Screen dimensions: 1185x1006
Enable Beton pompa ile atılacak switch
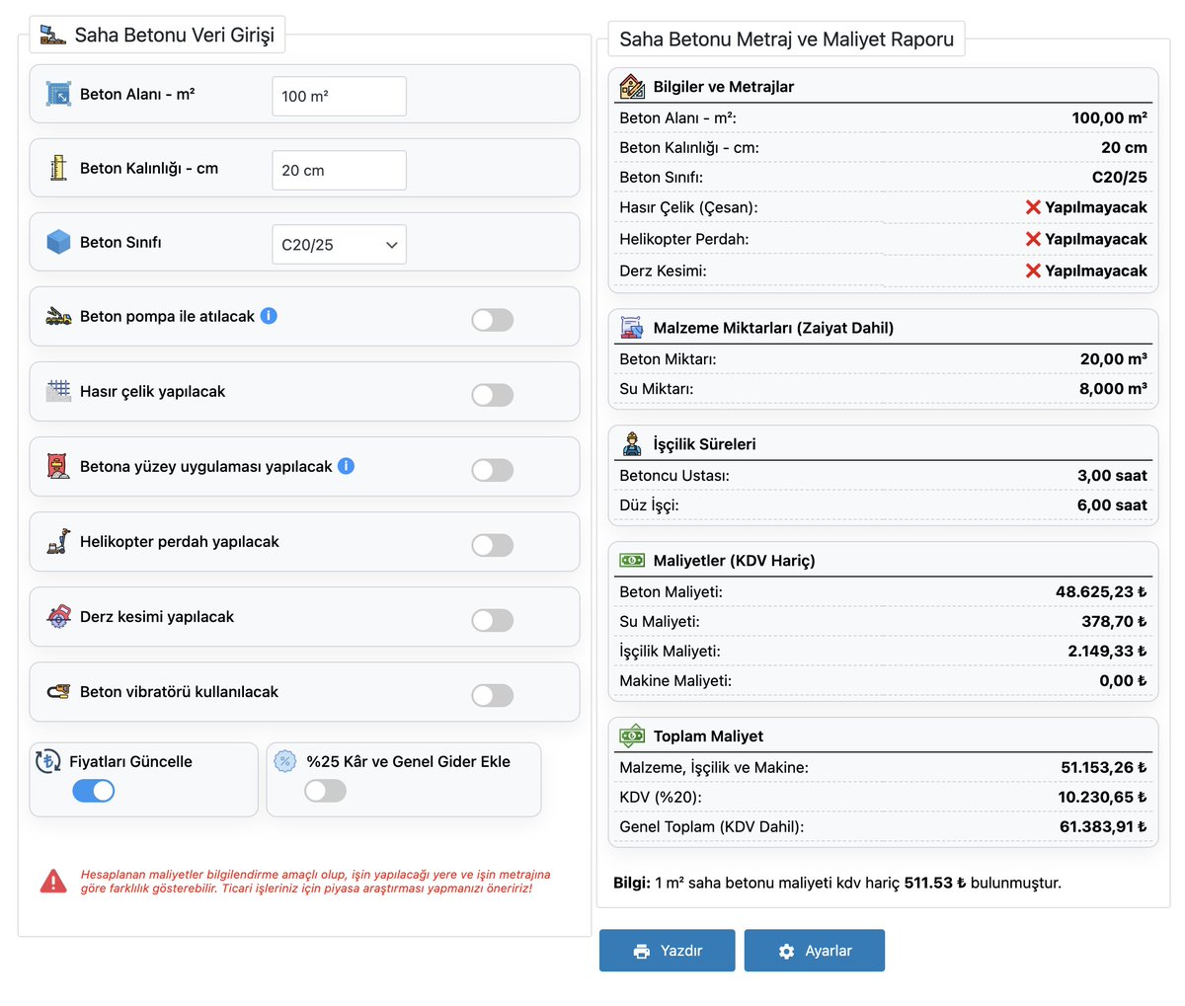(492, 320)
